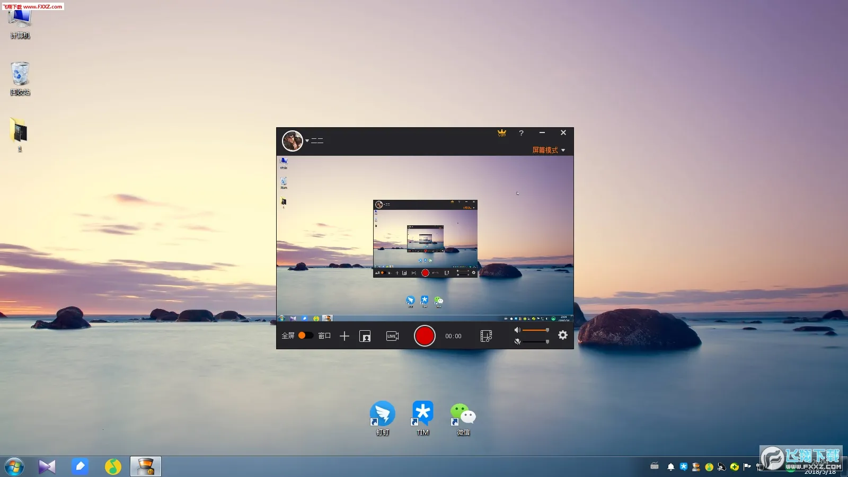The width and height of the screenshot is (848, 477).
Task: Toggle between 全屏 and 窗口 recording modes
Action: tap(306, 335)
